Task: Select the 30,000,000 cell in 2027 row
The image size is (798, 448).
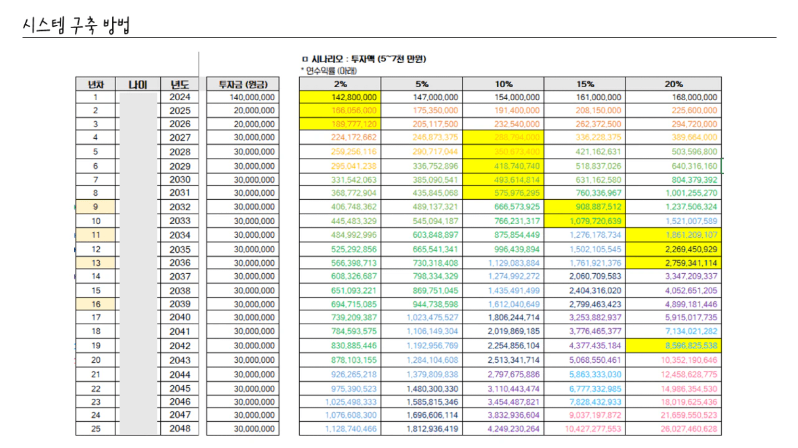Action: point(242,138)
